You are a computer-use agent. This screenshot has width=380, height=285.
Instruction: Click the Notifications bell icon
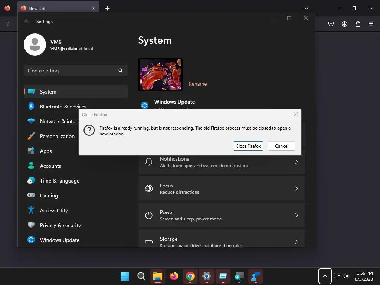149,162
